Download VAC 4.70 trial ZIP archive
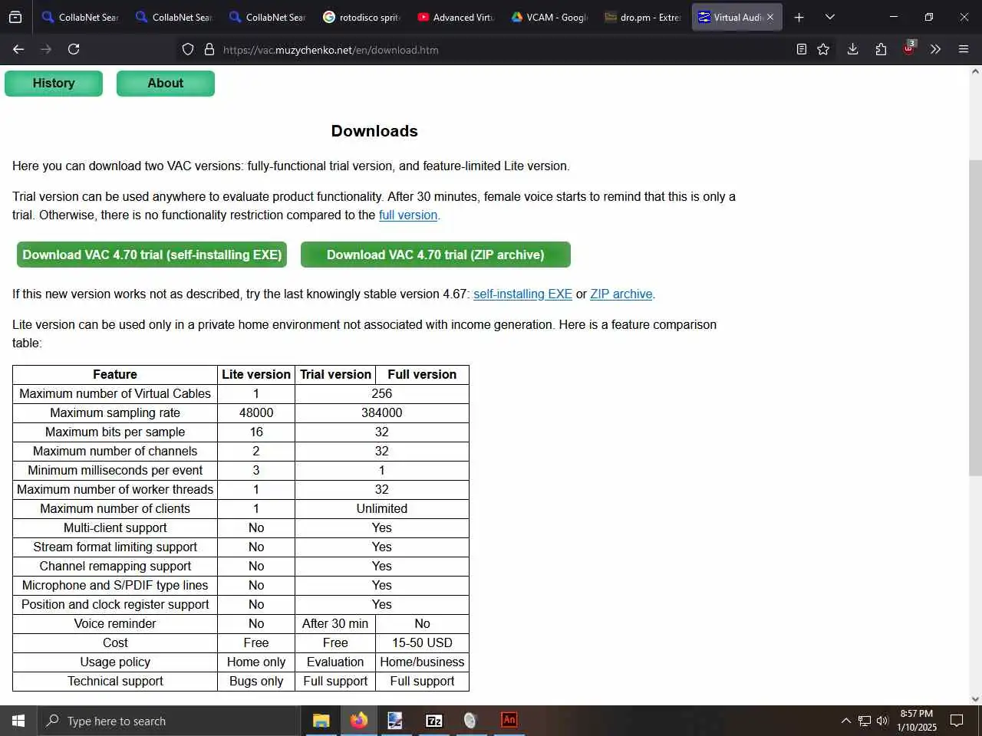The width and height of the screenshot is (982, 736). click(x=436, y=255)
